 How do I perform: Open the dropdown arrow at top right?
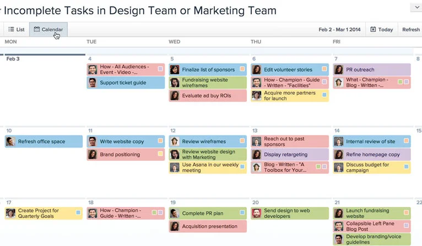[416, 7]
